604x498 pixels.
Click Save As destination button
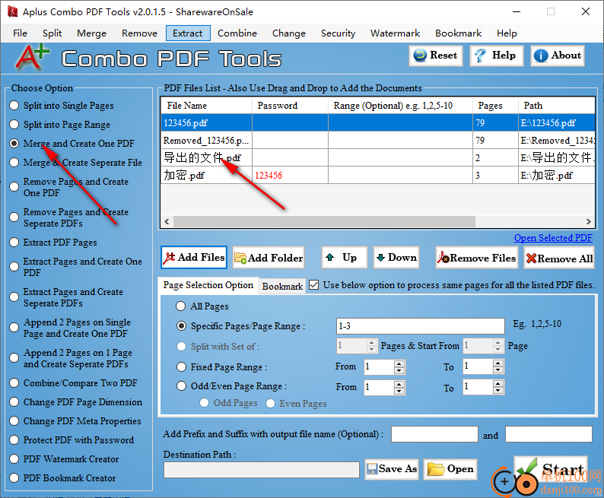pyautogui.click(x=391, y=469)
